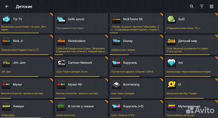Click the Карусель (+3) channel name
Viewport: 218px width, 118px height.
pos(133,106)
